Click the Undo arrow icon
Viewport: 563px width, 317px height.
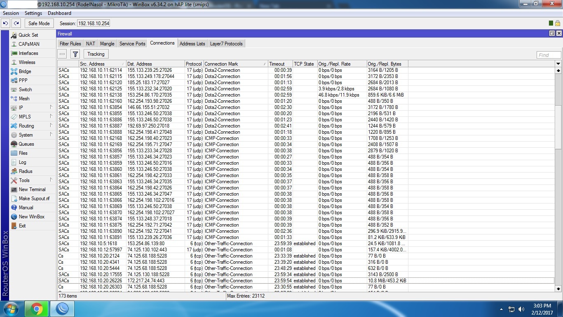click(x=6, y=24)
